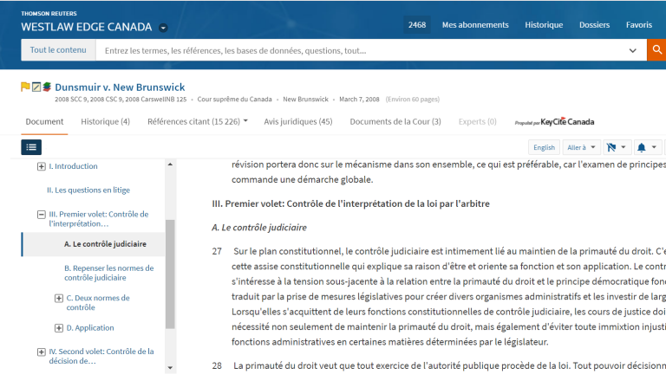666x374 pixels.
Task: Open dropdown arrow next to bell icon
Action: 654,147
